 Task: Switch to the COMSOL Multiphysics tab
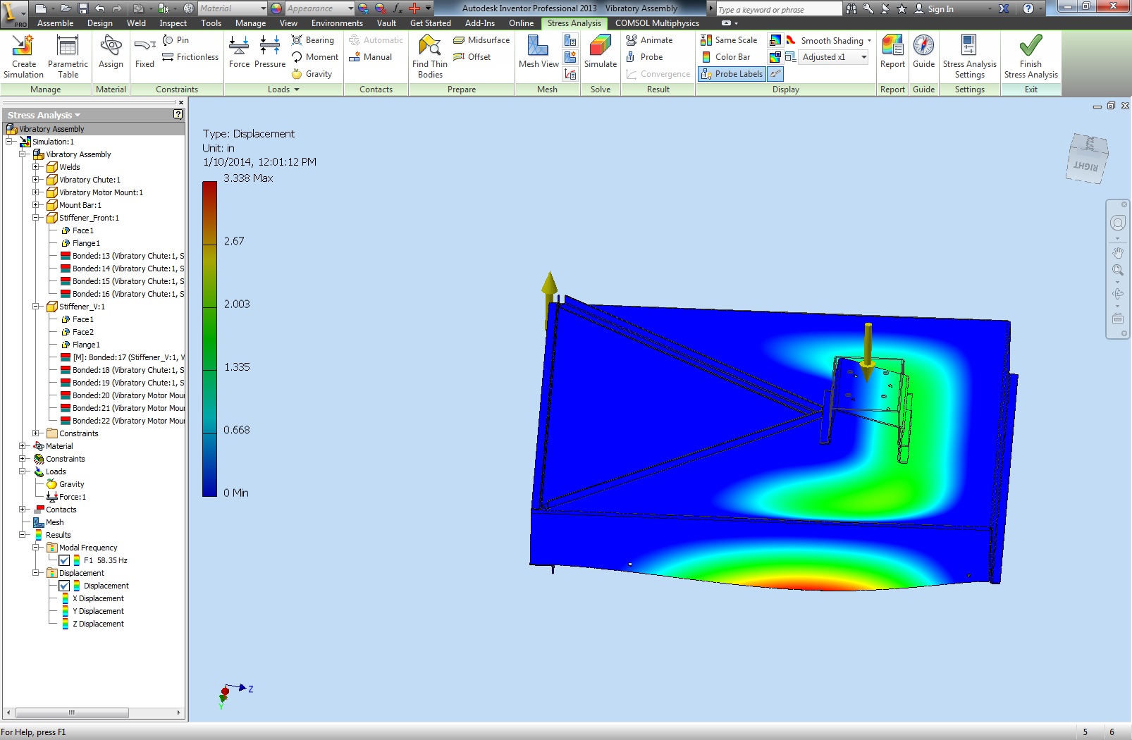(x=657, y=23)
